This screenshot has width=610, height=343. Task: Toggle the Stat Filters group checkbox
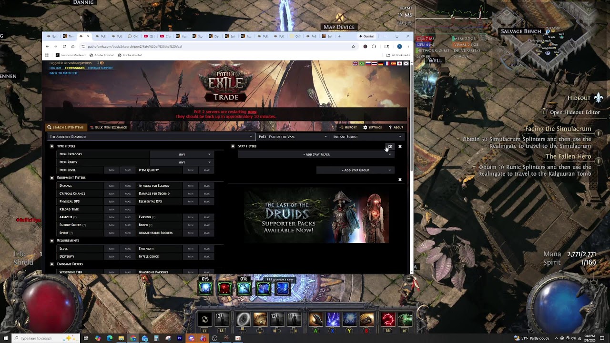(233, 146)
